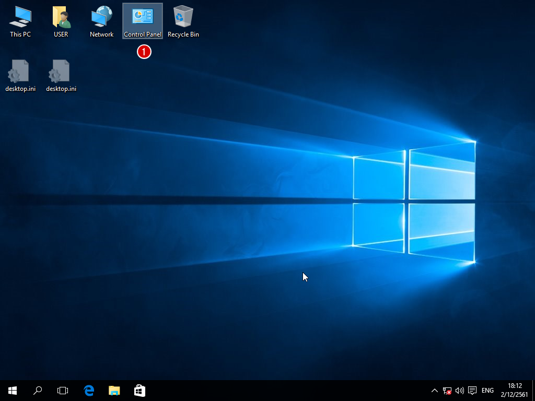Select the USER folder desktop icon

click(61, 21)
